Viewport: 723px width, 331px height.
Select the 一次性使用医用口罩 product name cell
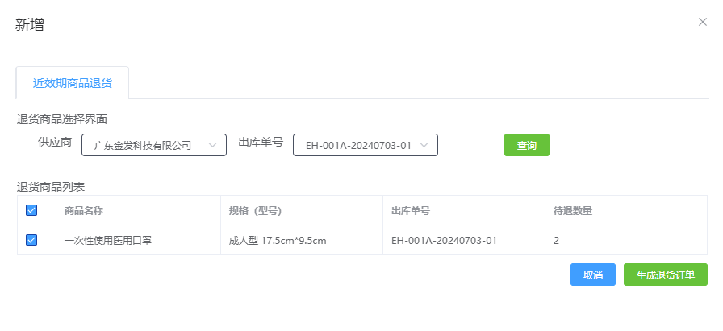(x=108, y=240)
